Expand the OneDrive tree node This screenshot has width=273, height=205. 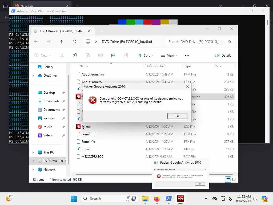(33, 76)
